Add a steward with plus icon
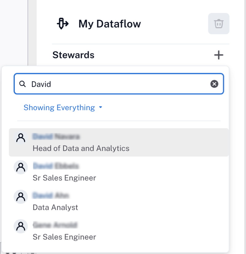This screenshot has width=246, height=254. point(218,55)
